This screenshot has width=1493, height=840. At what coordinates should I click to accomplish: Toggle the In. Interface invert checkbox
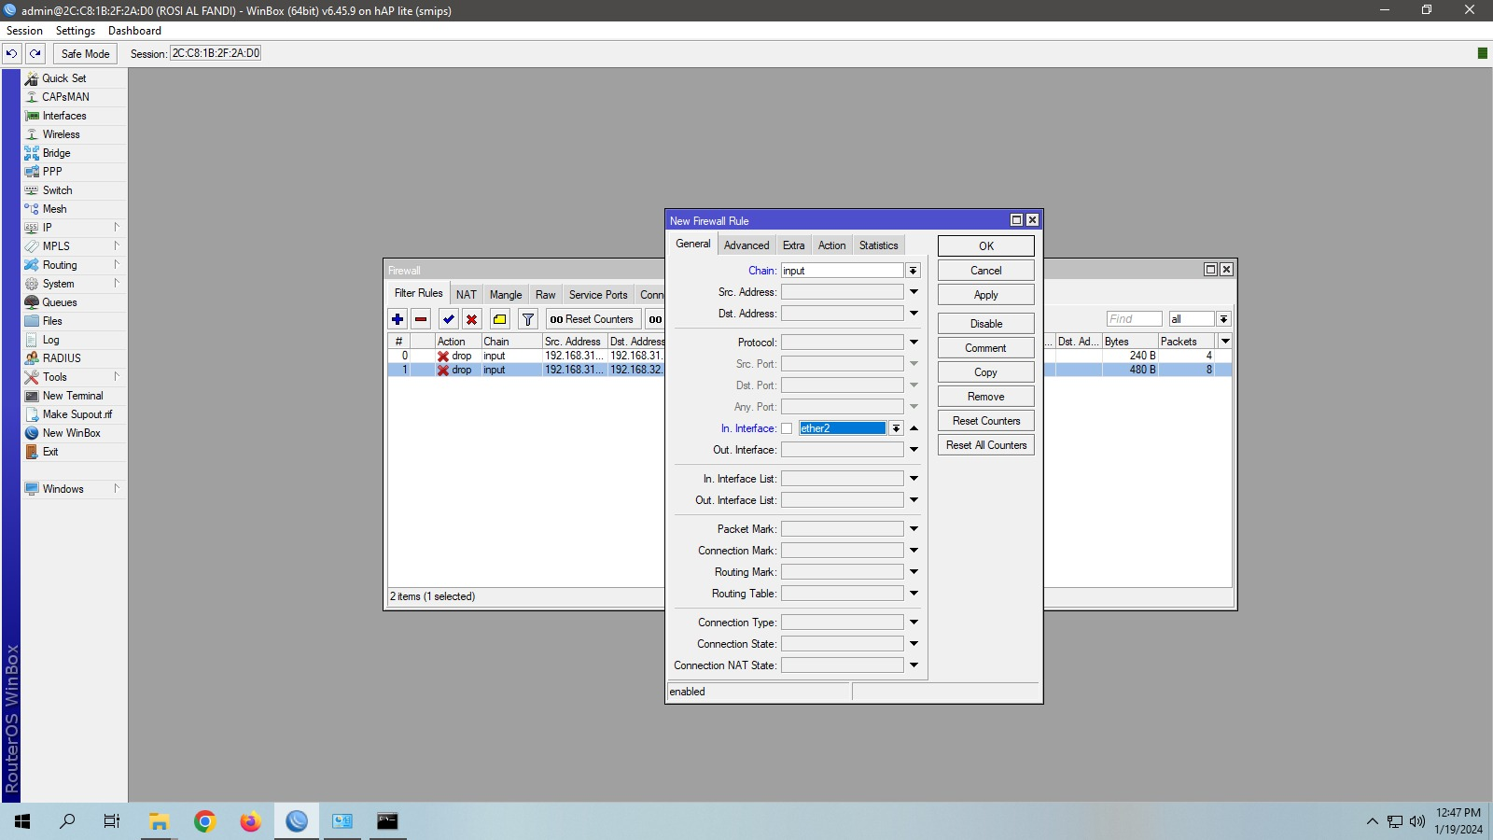(x=787, y=428)
